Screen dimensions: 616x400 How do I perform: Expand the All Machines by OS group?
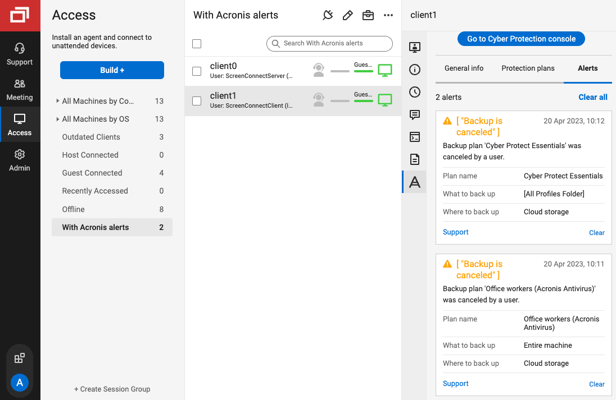pyautogui.click(x=57, y=119)
